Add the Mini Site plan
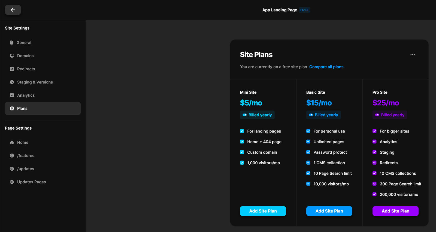 click(263, 211)
